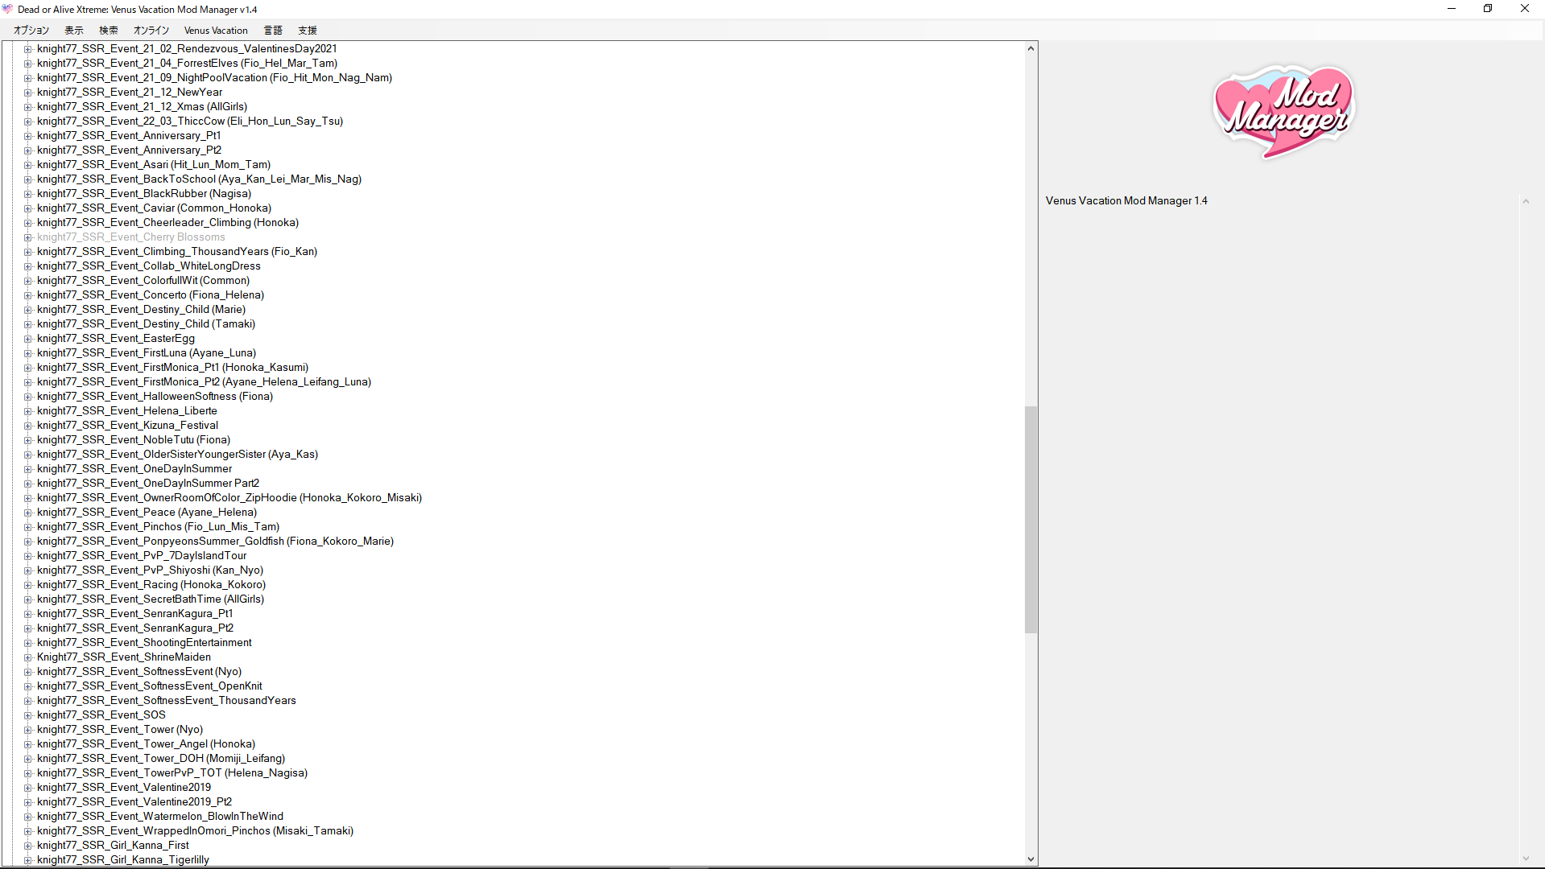
Task: Open the 言語 language menu
Action: click(273, 31)
